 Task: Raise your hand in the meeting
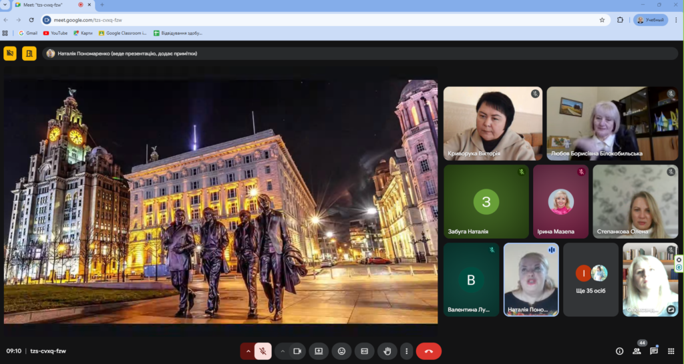click(387, 351)
